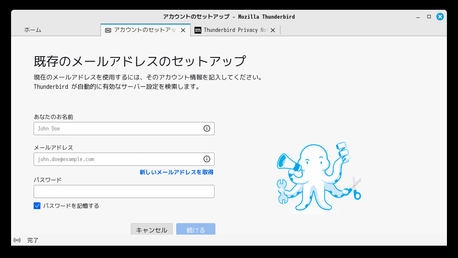
Task: Close the アカウントのセットアップ tab
Action: [x=183, y=30]
